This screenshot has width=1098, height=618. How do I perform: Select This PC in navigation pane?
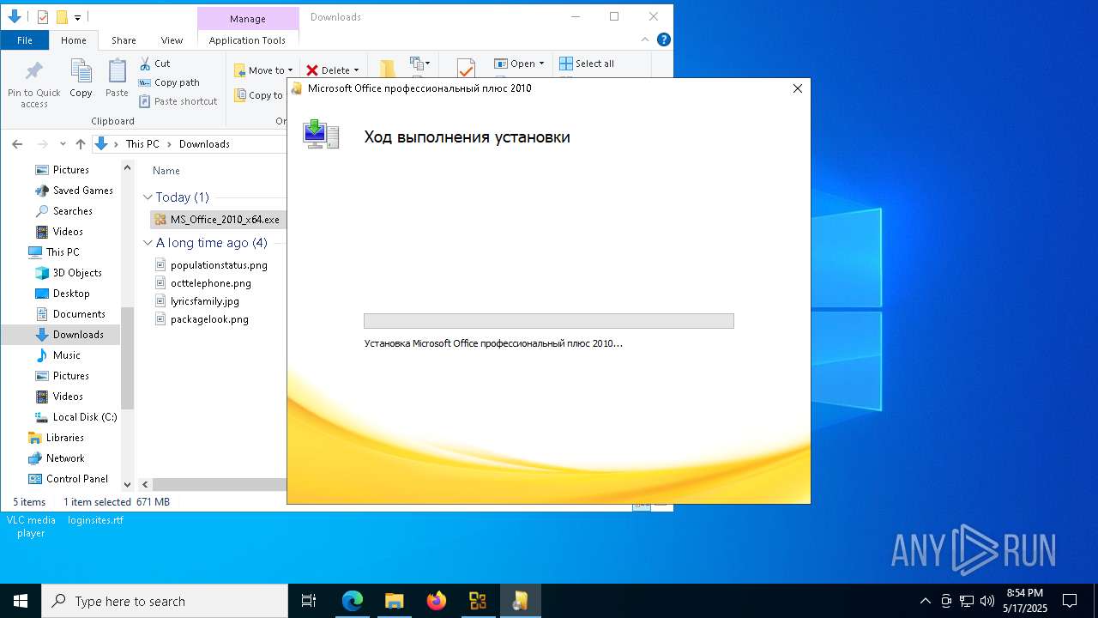point(54,252)
